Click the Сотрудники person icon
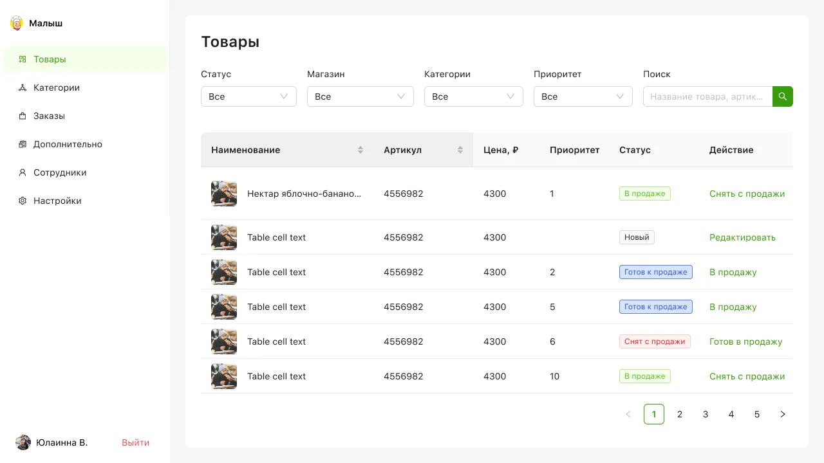The height and width of the screenshot is (463, 824). pyautogui.click(x=23, y=172)
